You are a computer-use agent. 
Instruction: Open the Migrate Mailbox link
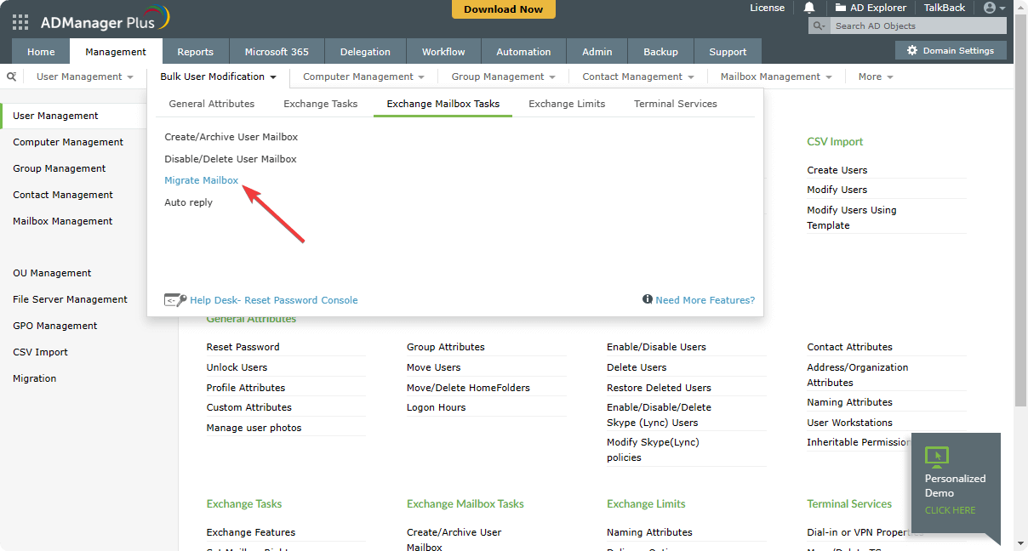click(202, 180)
